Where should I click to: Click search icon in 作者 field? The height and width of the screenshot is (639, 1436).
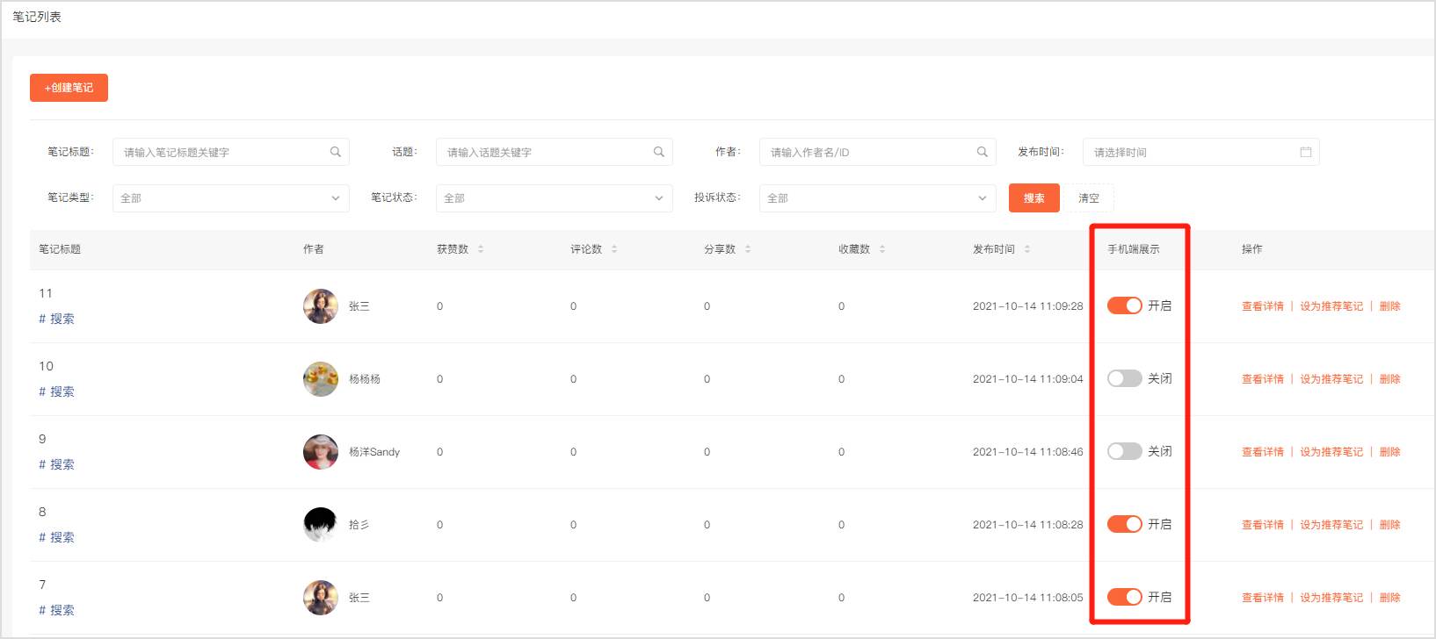[x=982, y=152]
